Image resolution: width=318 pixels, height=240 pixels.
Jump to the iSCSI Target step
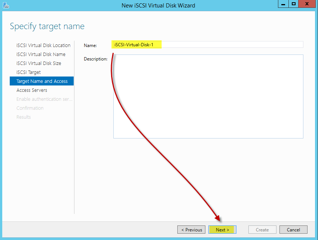tap(28, 72)
